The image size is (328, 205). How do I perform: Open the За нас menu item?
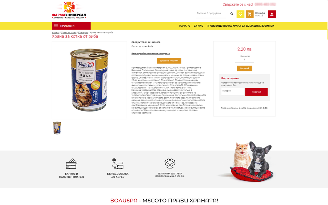(199, 26)
